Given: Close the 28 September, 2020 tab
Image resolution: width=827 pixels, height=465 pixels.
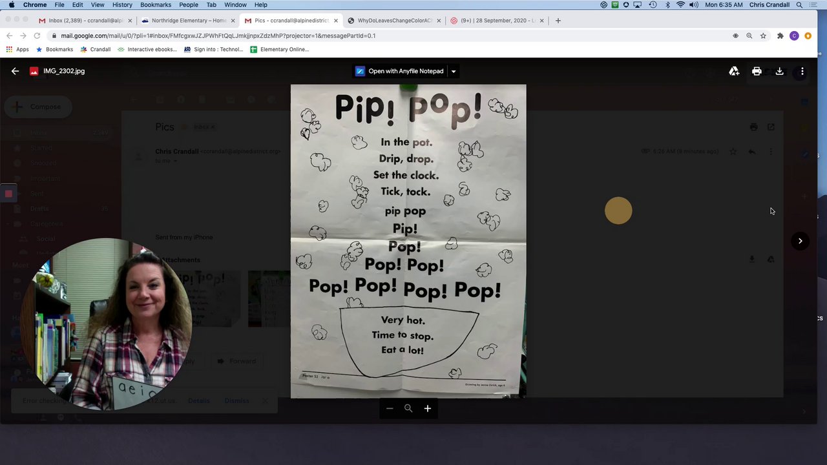Looking at the screenshot, I should click(x=541, y=21).
